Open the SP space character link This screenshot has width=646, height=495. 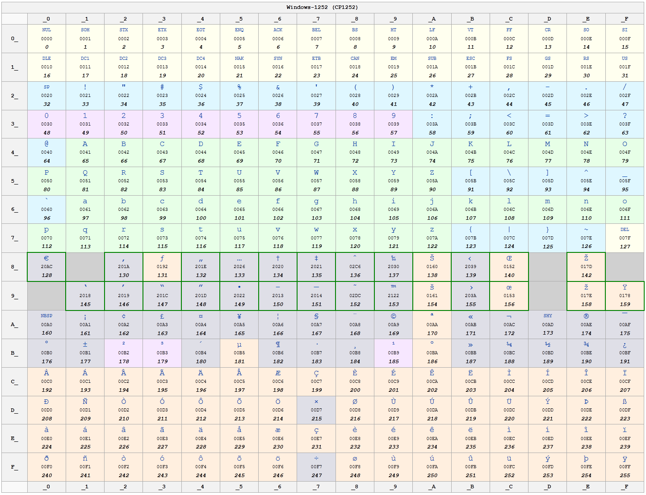pyautogui.click(x=46, y=87)
